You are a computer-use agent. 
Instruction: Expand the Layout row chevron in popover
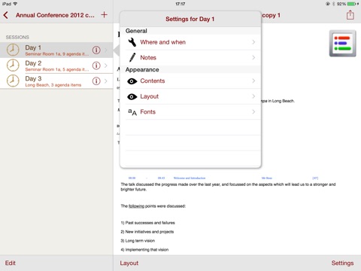pos(253,96)
